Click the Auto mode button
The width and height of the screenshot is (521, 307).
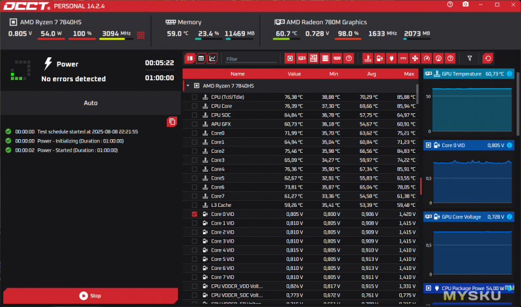(x=91, y=103)
